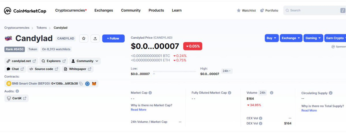
Task: Click the CANDYLAD ticker symbol badge
Action: click(66, 38)
